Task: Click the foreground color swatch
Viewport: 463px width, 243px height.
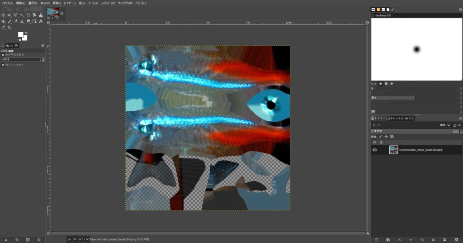Action: (21, 34)
